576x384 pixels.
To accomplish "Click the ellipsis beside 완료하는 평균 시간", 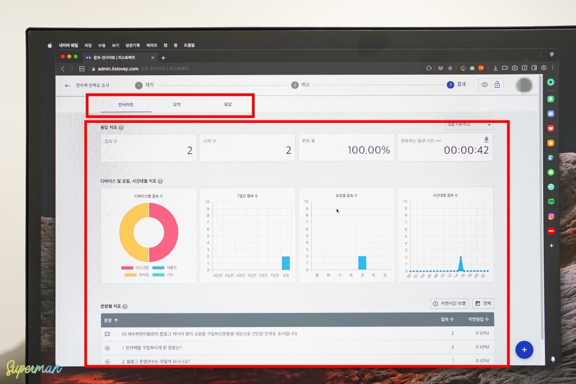I will pos(438,141).
